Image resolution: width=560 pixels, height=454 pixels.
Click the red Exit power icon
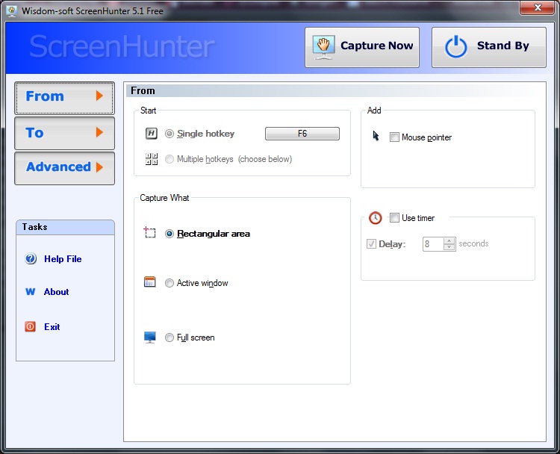pyautogui.click(x=30, y=326)
